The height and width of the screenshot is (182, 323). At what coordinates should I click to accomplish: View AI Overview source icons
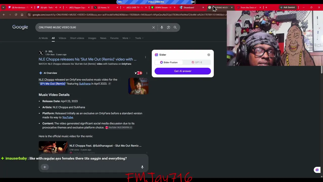pyautogui.click(x=138, y=73)
